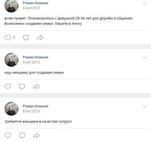Screen dimensions: 151x141
Task: Open options chevron on 8 окт post
Action: (145, 107)
